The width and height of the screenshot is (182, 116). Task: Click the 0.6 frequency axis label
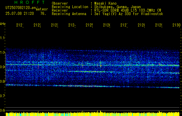[3, 110]
